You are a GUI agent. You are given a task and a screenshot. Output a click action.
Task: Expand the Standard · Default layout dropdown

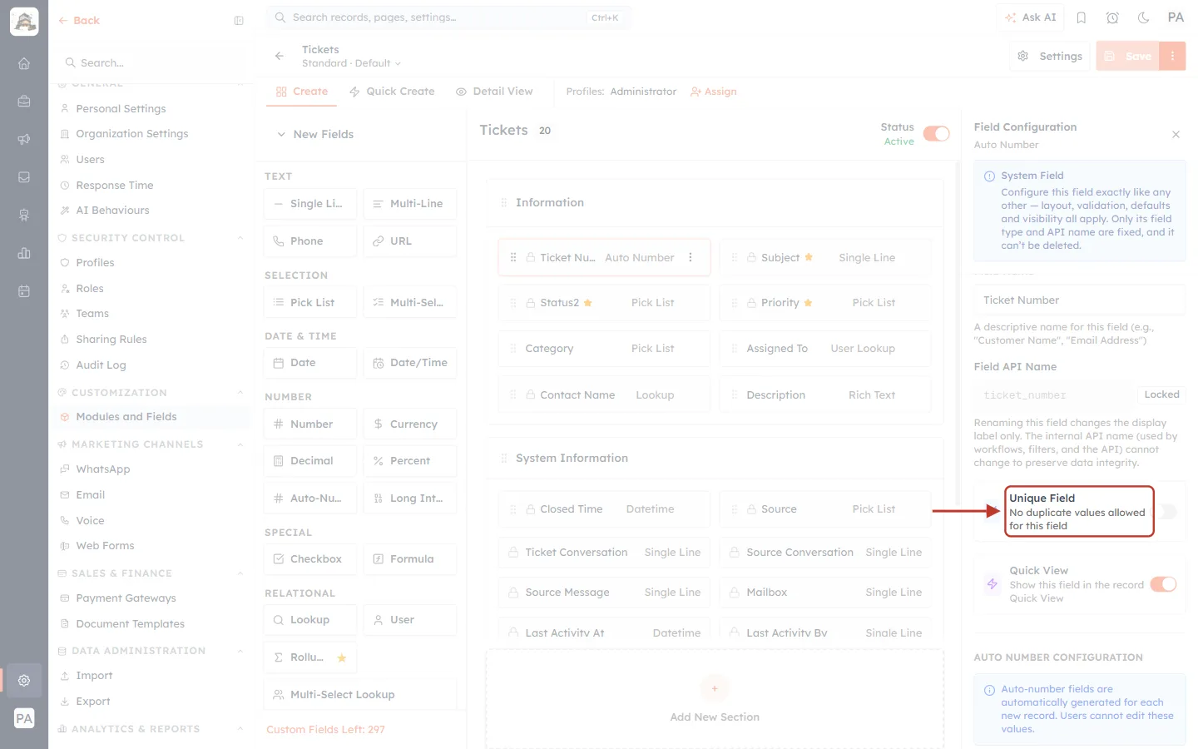(352, 63)
